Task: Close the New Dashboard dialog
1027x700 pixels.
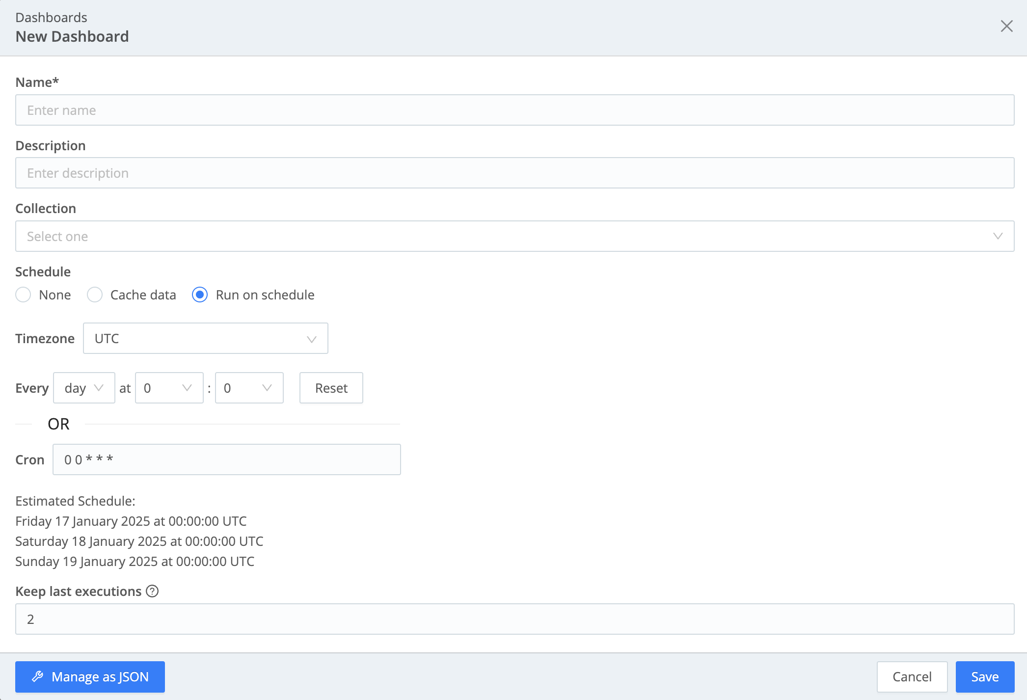Action: (1006, 26)
